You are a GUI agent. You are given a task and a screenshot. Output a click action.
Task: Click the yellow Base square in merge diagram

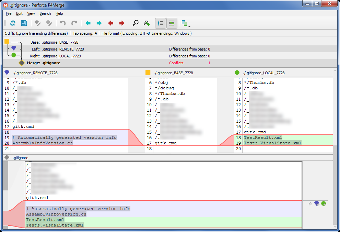(x=7, y=41)
